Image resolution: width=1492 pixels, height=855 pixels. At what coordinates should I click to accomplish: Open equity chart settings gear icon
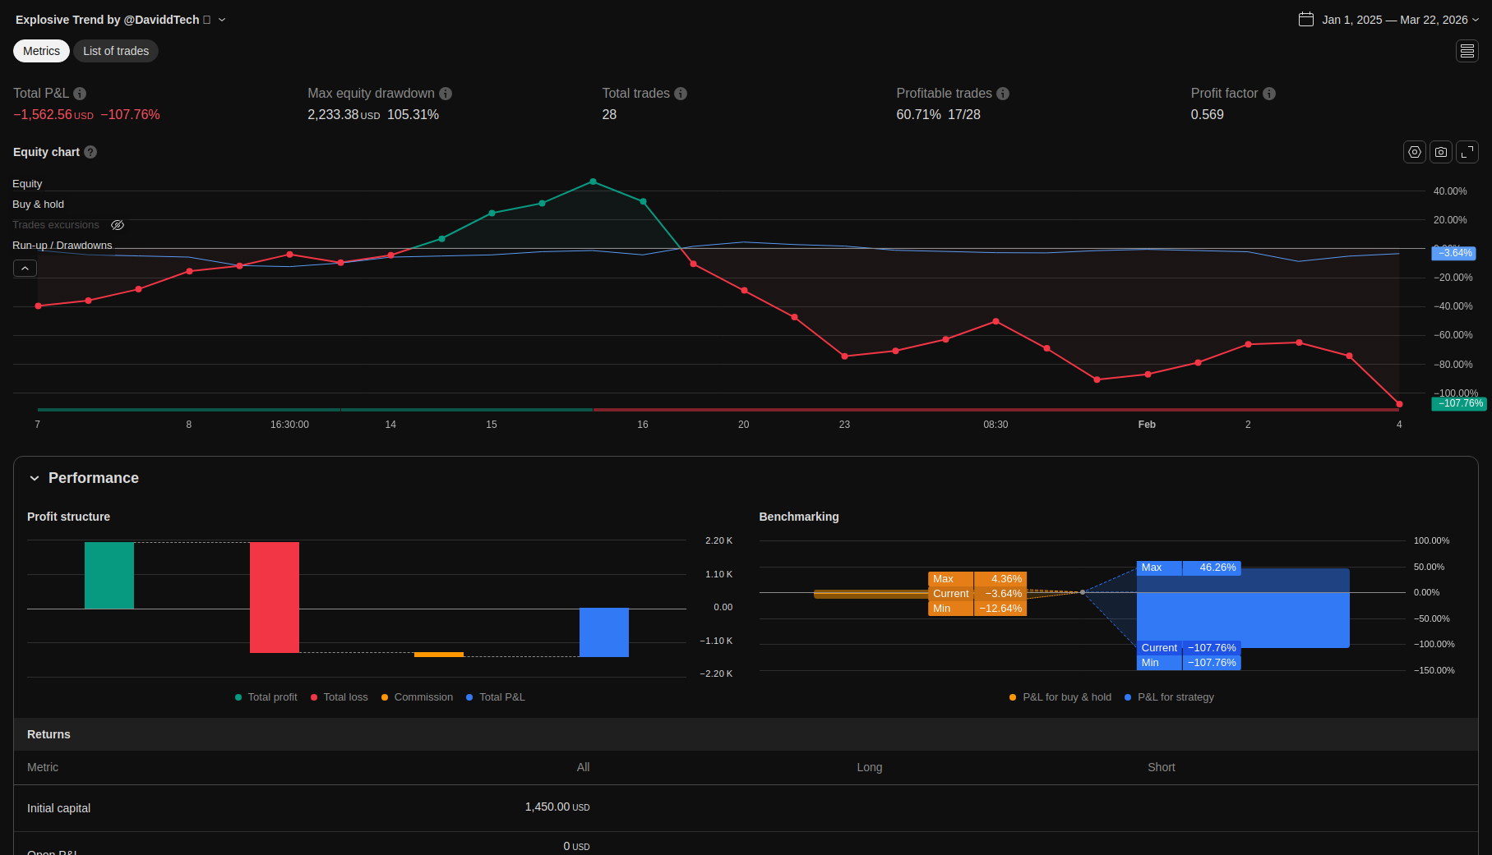click(1415, 152)
